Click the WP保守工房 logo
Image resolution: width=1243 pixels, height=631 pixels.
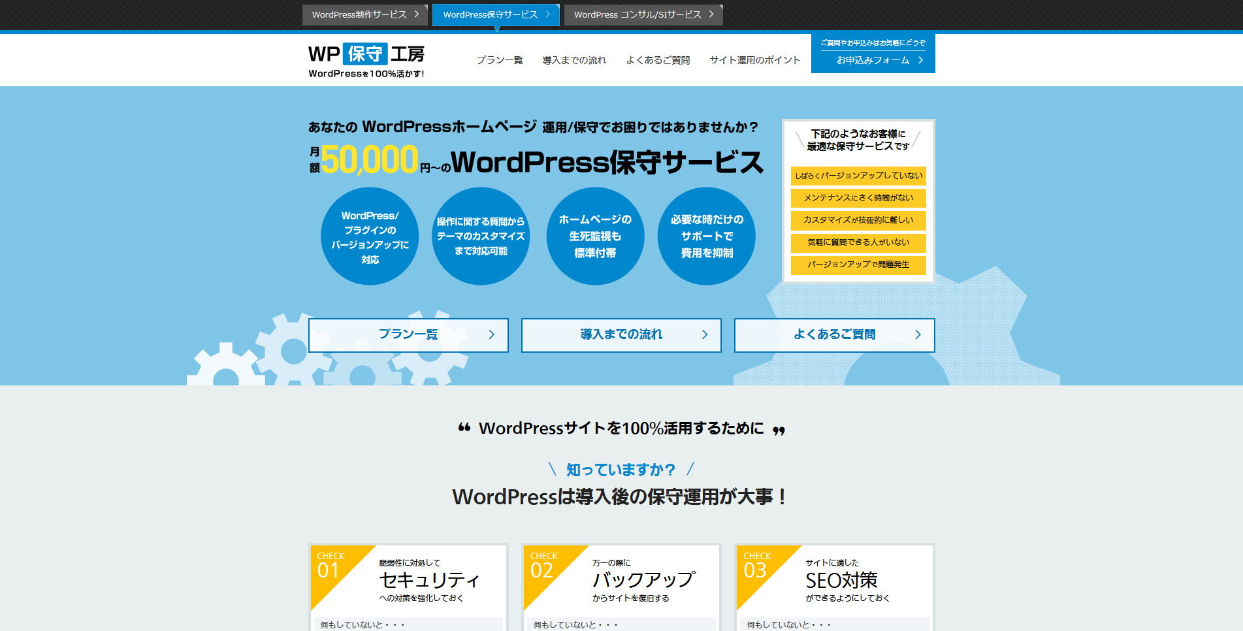(x=366, y=60)
